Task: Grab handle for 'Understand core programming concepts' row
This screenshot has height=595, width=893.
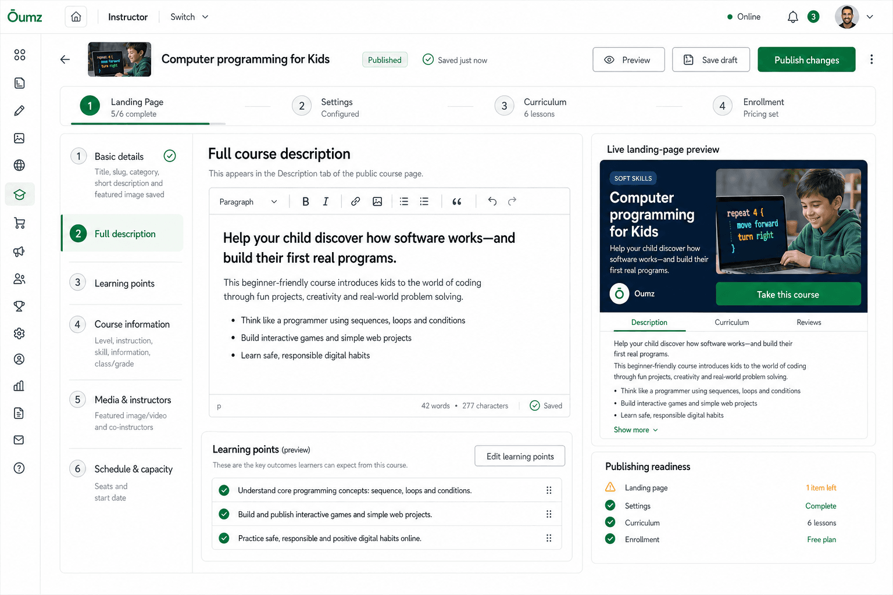Action: (549, 490)
